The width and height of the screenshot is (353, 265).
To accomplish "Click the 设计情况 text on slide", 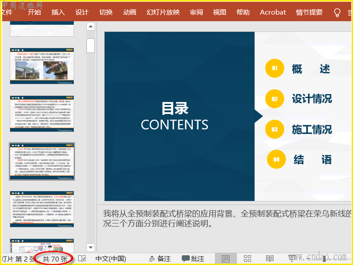I will tap(312, 99).
